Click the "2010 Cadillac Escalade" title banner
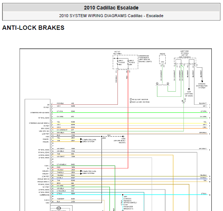Image resolution: width=223 pixels, height=211 pixels. click(x=111, y=8)
